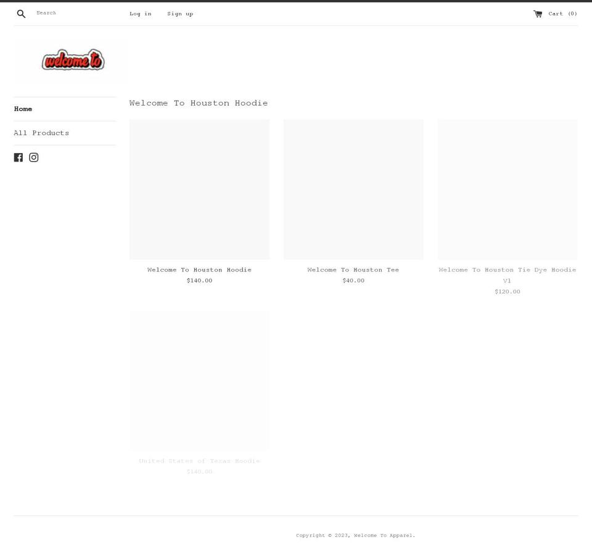Click the search magnifier icon
Viewport: 592px width, 554px height.
pyautogui.click(x=21, y=14)
